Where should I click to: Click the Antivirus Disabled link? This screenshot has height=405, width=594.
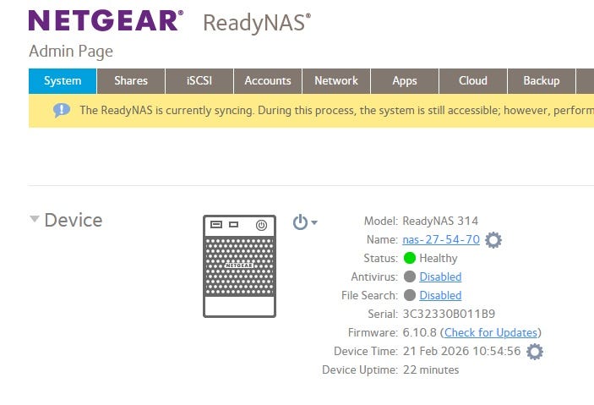click(x=440, y=276)
